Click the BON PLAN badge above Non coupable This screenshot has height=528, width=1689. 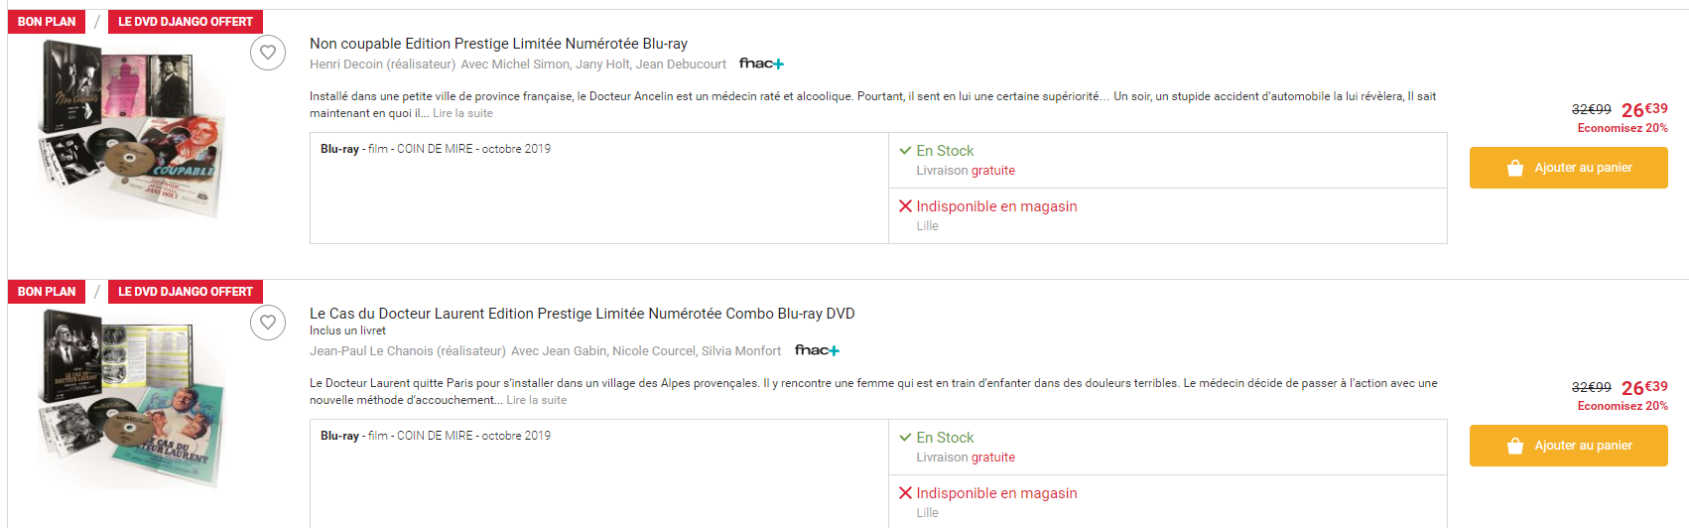point(47,22)
